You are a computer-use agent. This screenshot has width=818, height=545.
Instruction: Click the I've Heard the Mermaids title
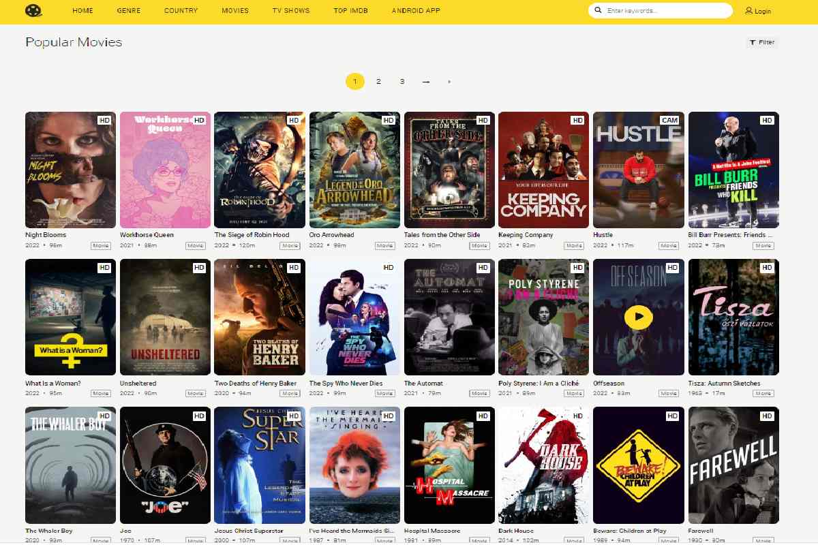(x=352, y=531)
